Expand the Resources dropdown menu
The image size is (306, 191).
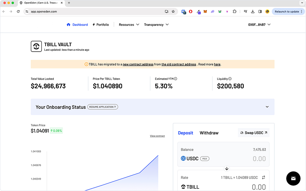click(129, 24)
